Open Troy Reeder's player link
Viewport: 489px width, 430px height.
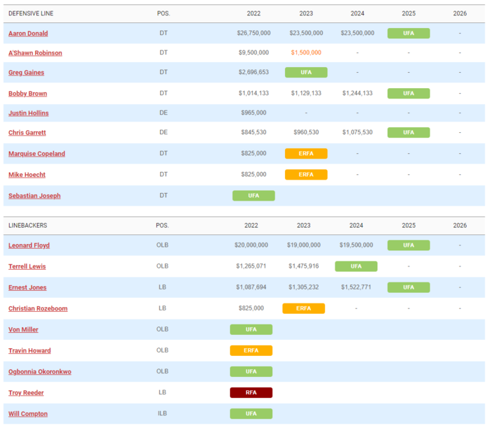pyautogui.click(x=27, y=392)
